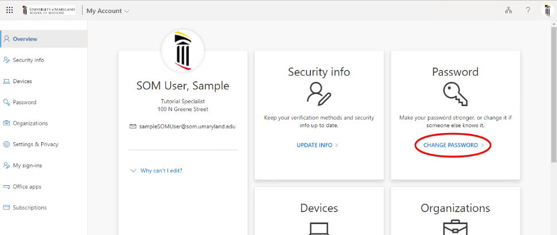The height and width of the screenshot is (235, 557).
Task: Click the Security info person-pencil icon
Action: (319, 93)
